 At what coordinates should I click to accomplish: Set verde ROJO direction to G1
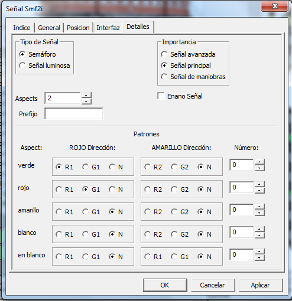(86, 167)
